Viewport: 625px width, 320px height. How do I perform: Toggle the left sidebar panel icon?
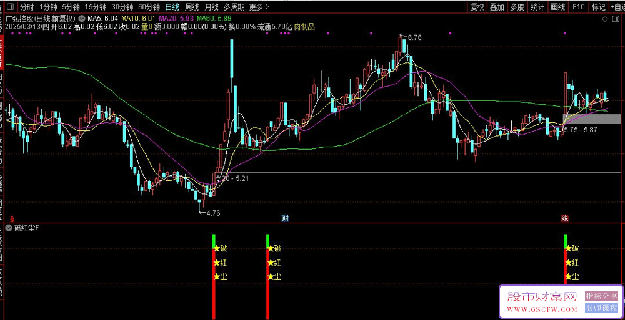pos(11,7)
